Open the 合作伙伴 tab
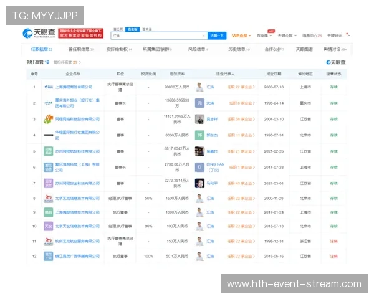The image size is (374, 299). pyautogui.click(x=274, y=49)
